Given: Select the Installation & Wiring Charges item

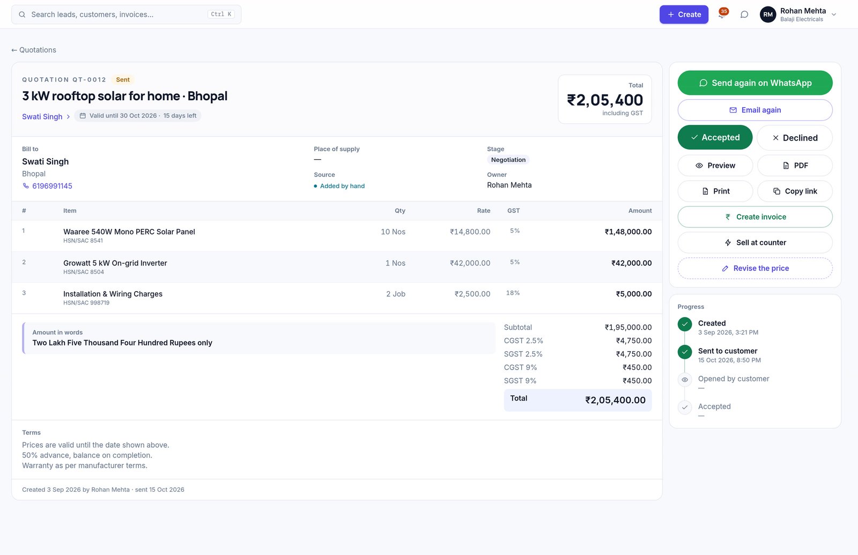Looking at the screenshot, I should pyautogui.click(x=113, y=294).
